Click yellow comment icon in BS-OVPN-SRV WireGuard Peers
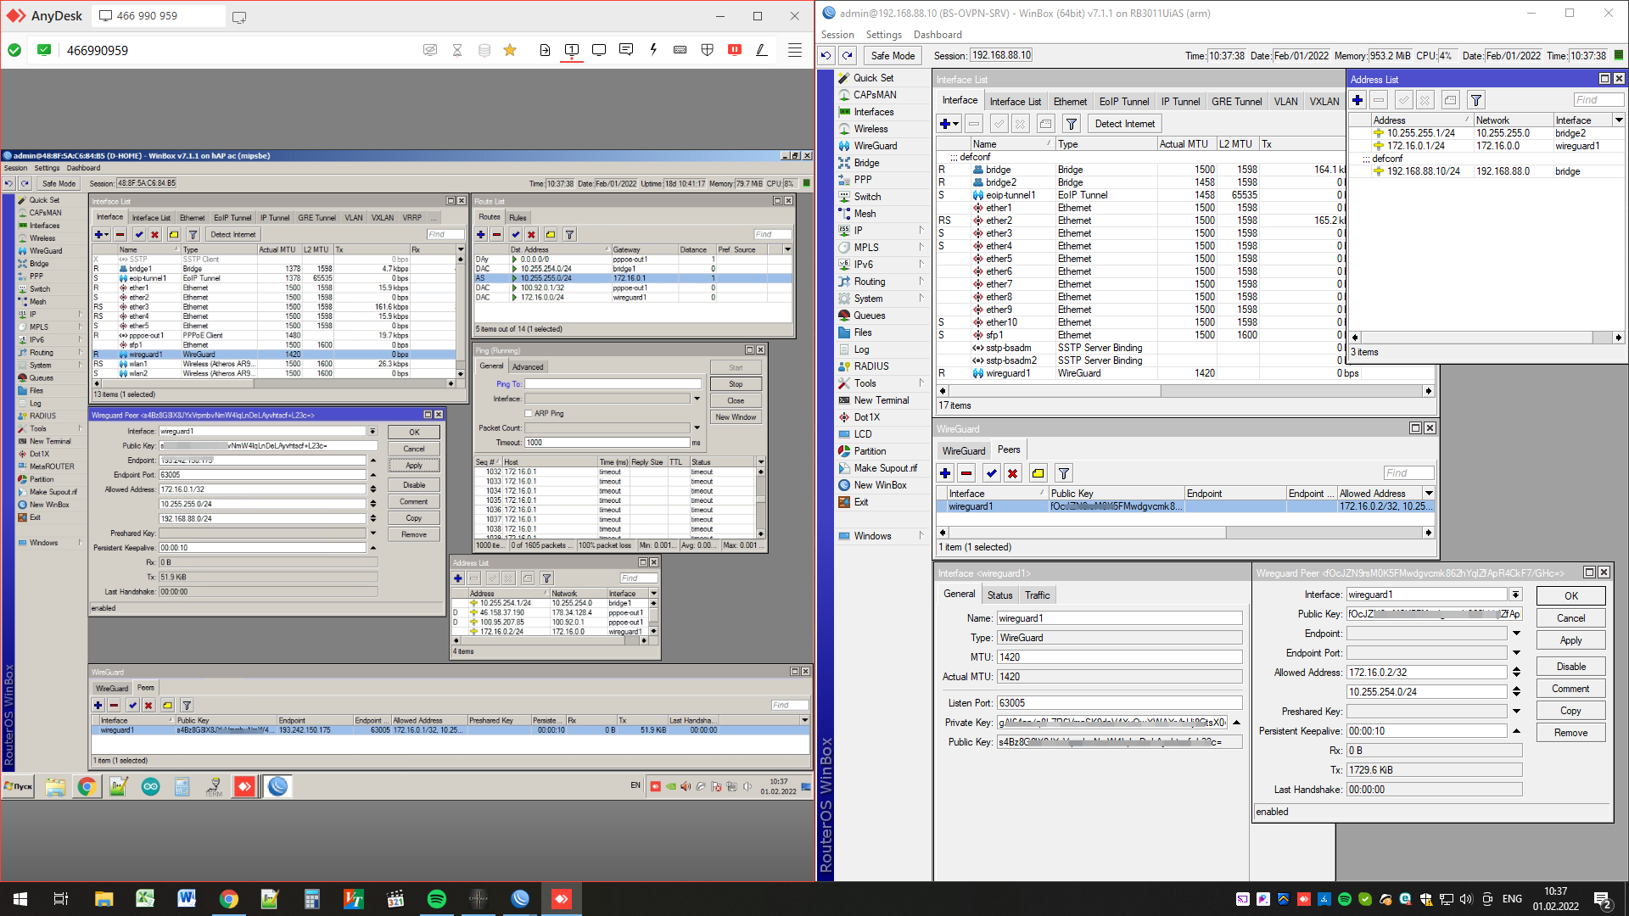Screen dimensions: 1629x916 tap(1038, 473)
